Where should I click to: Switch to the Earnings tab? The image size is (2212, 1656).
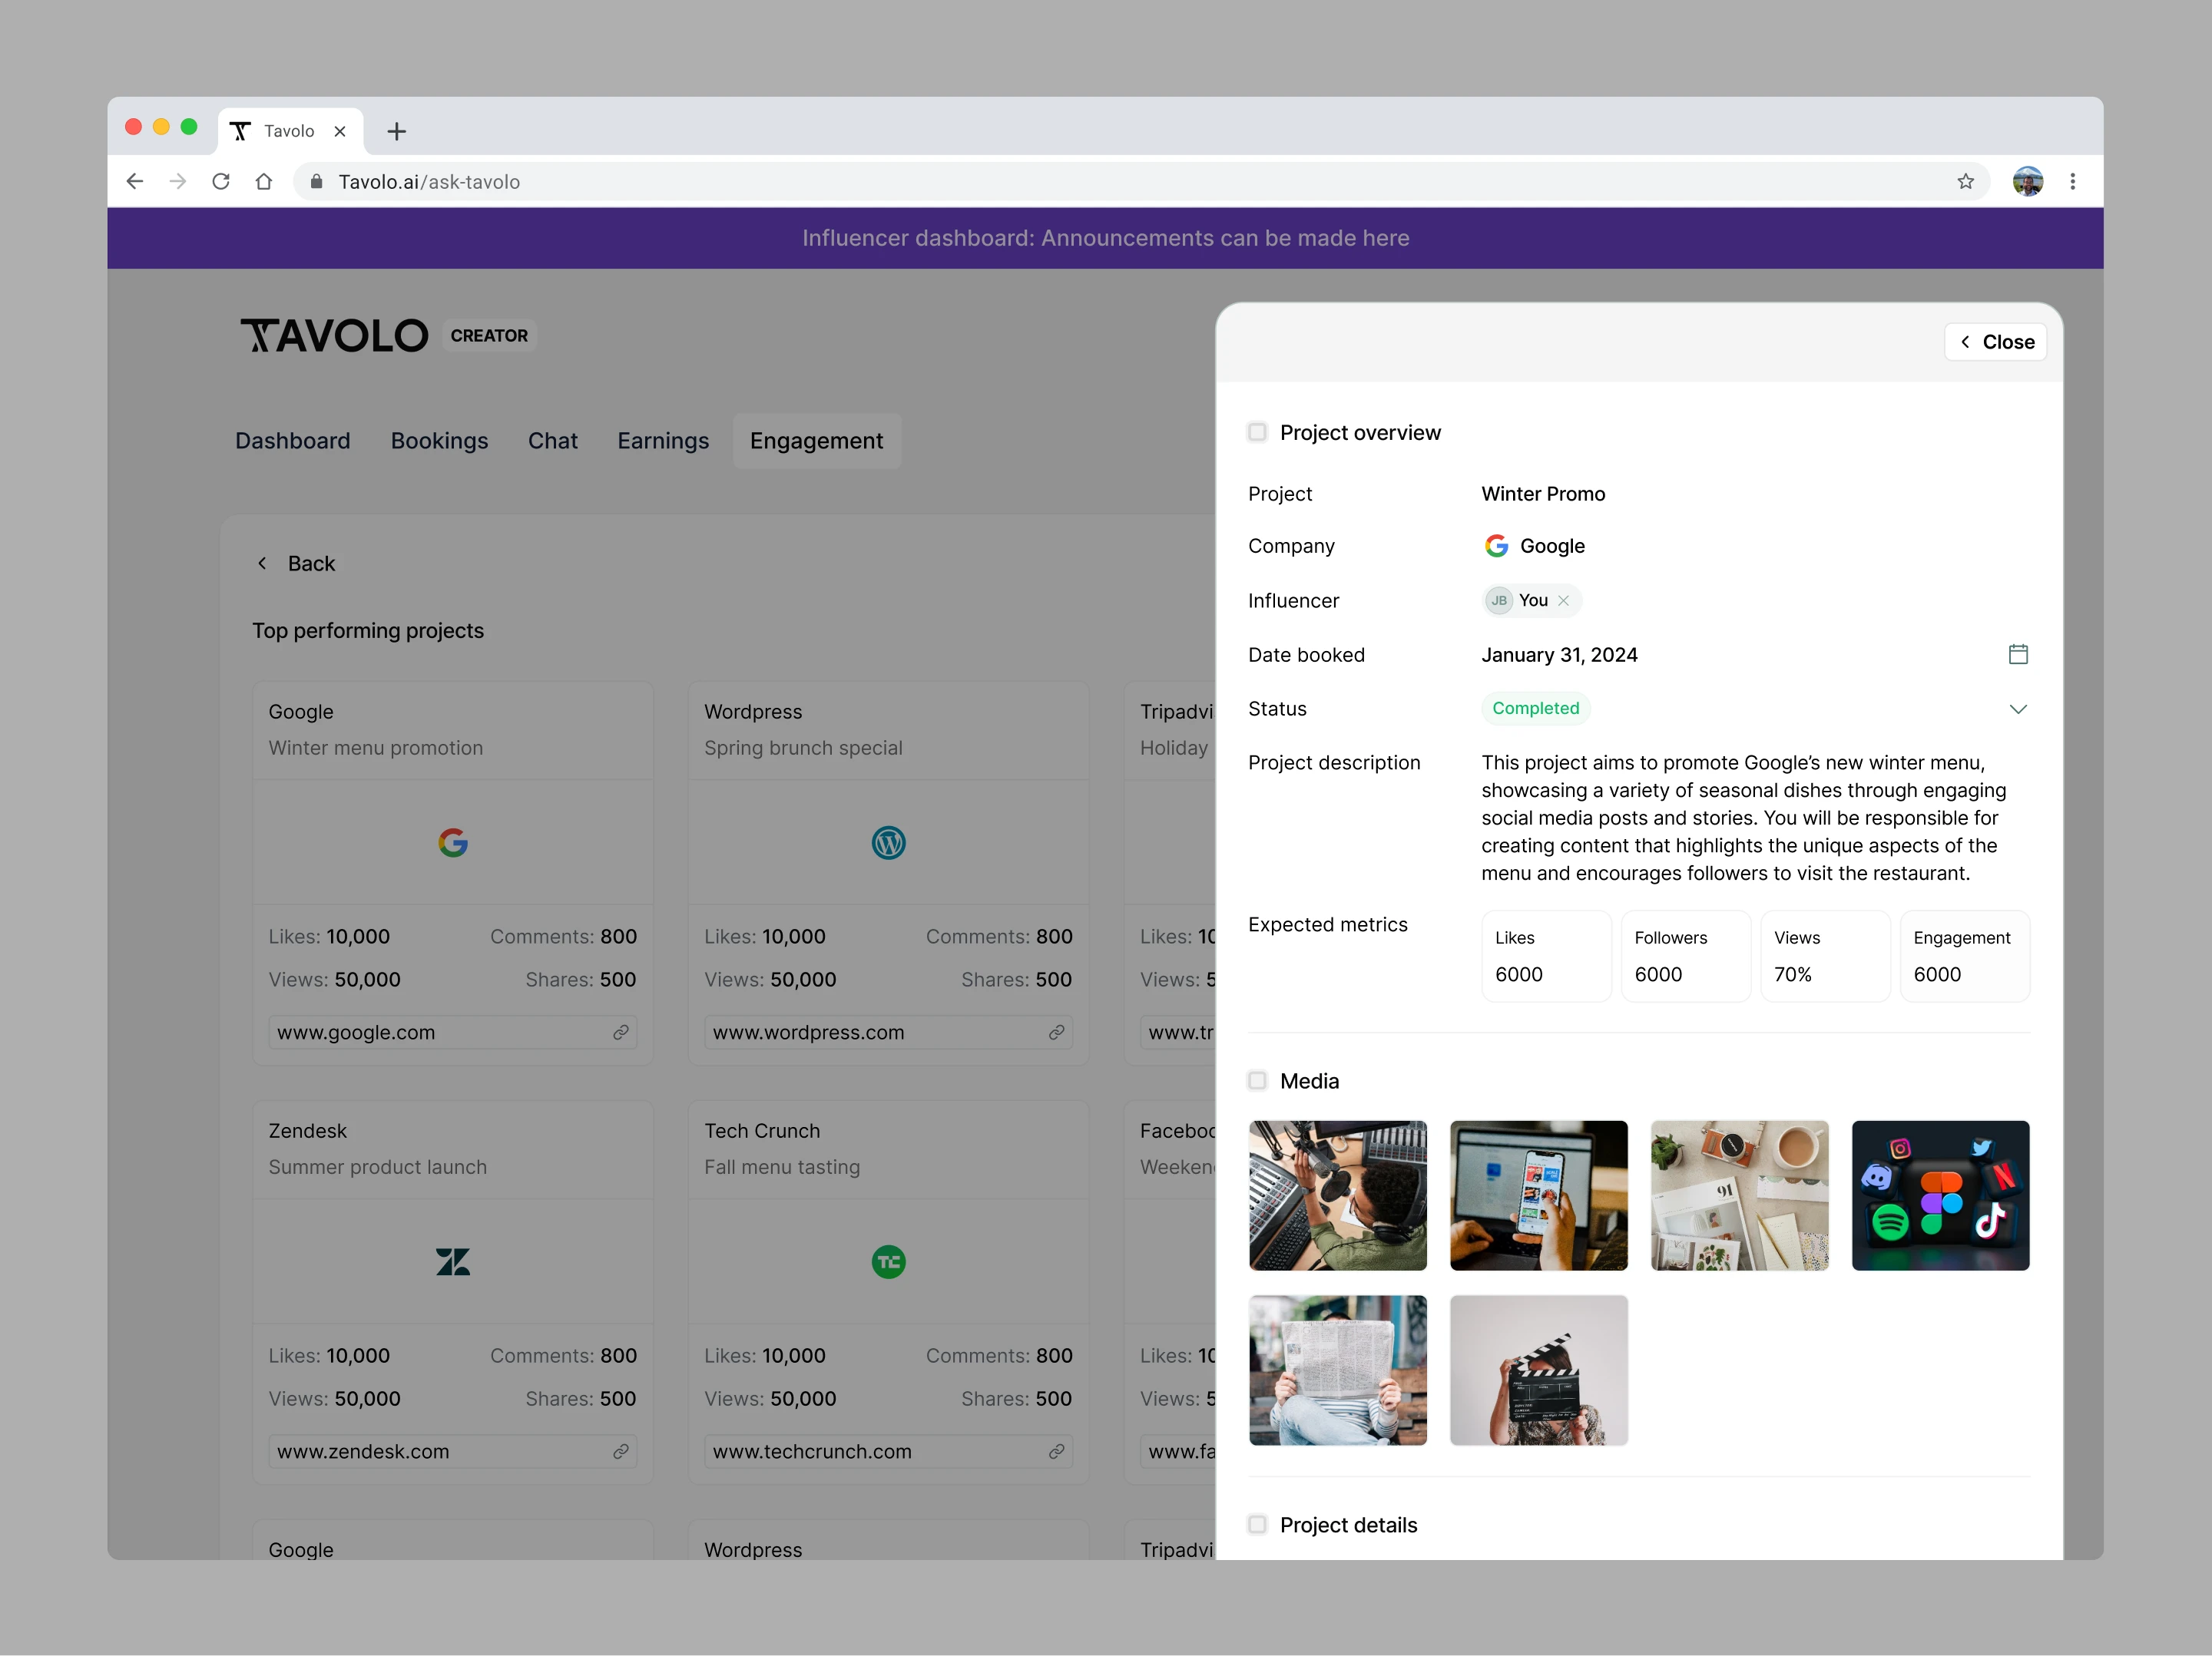(x=663, y=441)
